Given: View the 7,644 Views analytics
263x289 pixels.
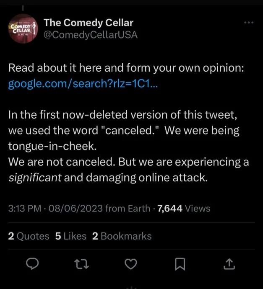Looking at the screenshot, I should 183,208.
